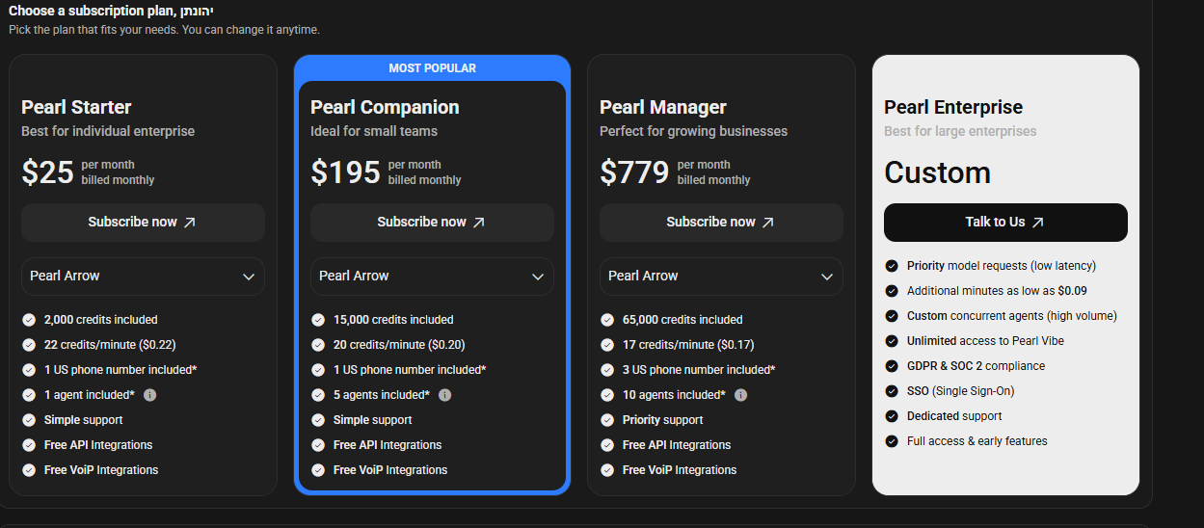1204x528 pixels.
Task: Click check icon next to '2,000 credits included'
Action: tap(29, 320)
